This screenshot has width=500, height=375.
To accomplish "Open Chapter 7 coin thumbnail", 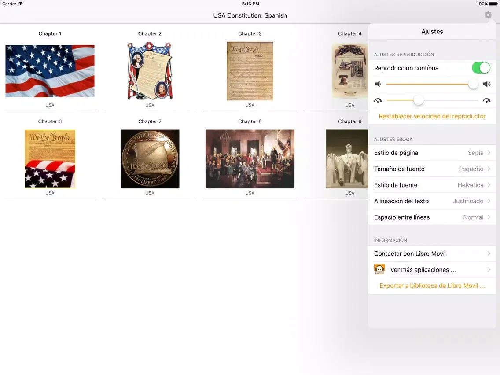I will pos(150,159).
